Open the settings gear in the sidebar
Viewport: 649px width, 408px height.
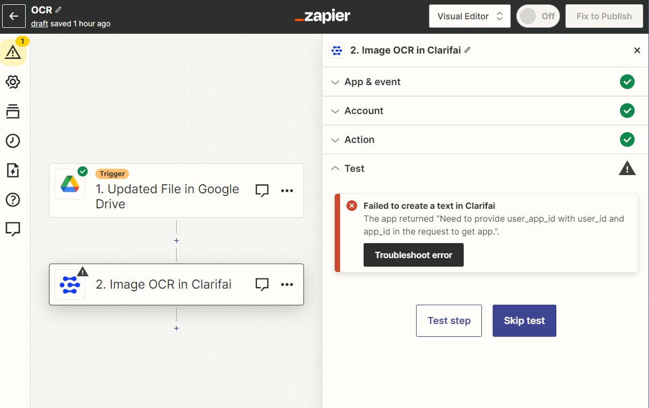pos(13,82)
